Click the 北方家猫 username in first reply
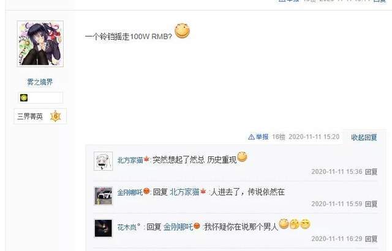The image size is (392, 251). (x=130, y=160)
